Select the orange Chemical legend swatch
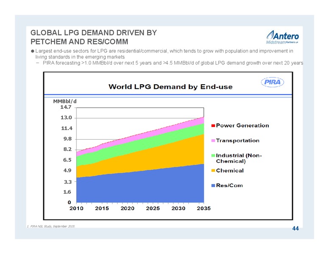This screenshot has width=329, height=254. [213, 171]
